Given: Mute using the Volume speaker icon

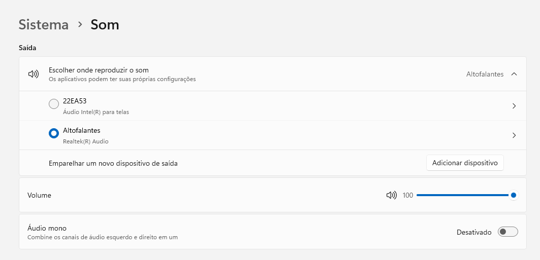Looking at the screenshot, I should point(392,196).
